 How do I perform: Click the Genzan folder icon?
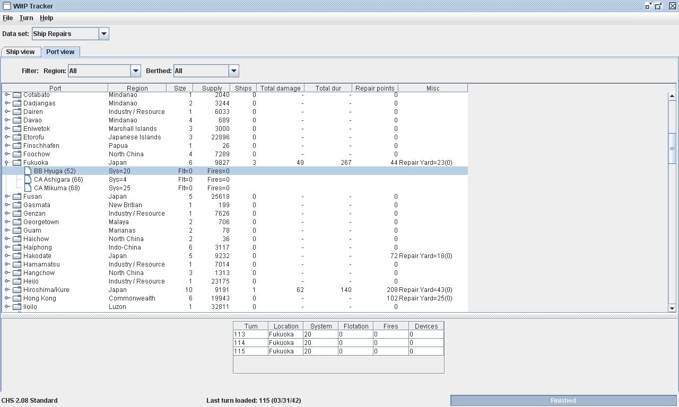[17, 214]
